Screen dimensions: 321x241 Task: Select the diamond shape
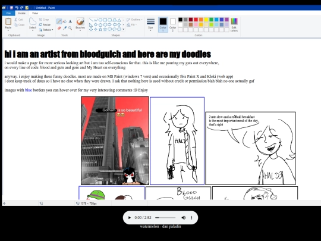click(96, 24)
